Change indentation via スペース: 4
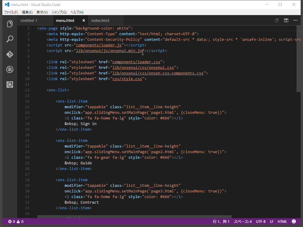The width and height of the screenshot is (303, 227). point(243,222)
